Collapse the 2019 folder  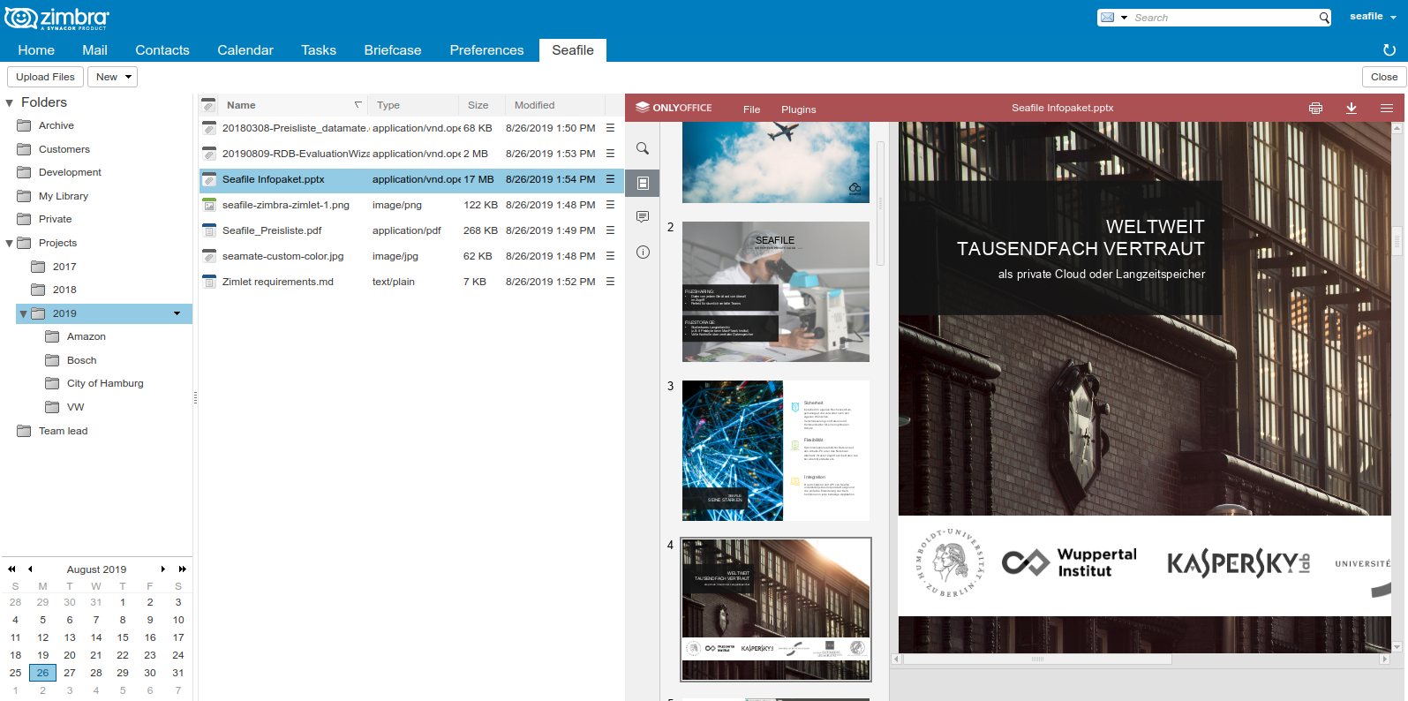click(x=24, y=313)
